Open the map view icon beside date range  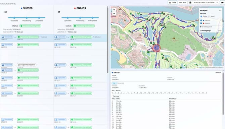(x=222, y=3)
